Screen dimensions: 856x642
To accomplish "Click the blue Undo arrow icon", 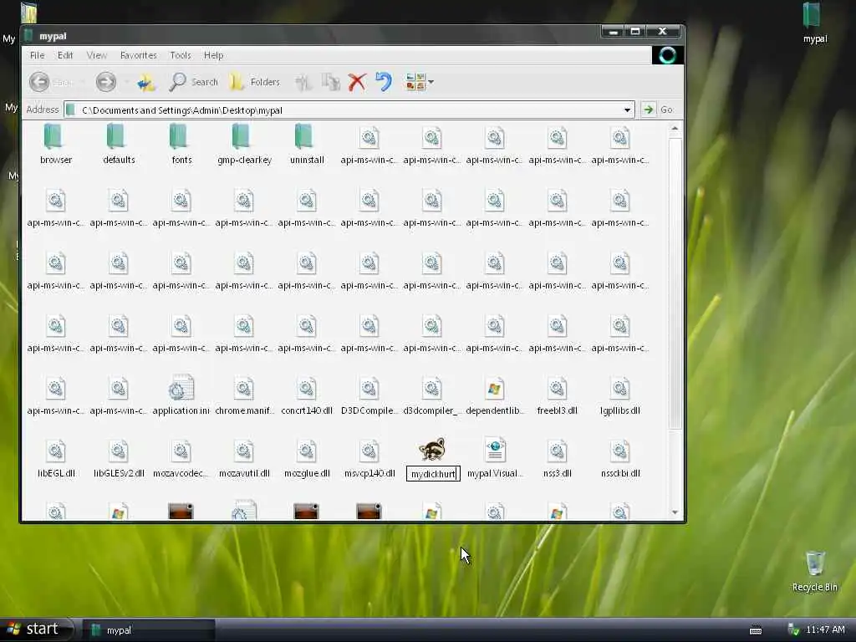I will (384, 82).
